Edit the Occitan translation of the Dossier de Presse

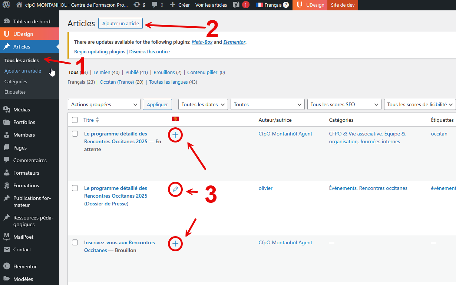[175, 189]
